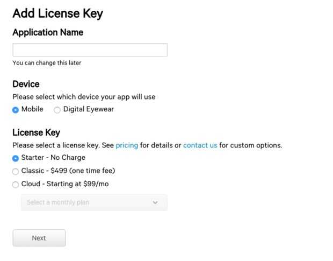This screenshot has height=261, width=333.
Task: Choose the Classic radio button circle
Action: point(16,171)
